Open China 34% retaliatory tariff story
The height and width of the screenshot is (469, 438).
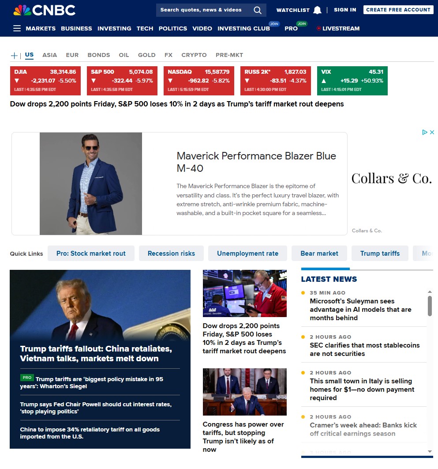coord(90,433)
